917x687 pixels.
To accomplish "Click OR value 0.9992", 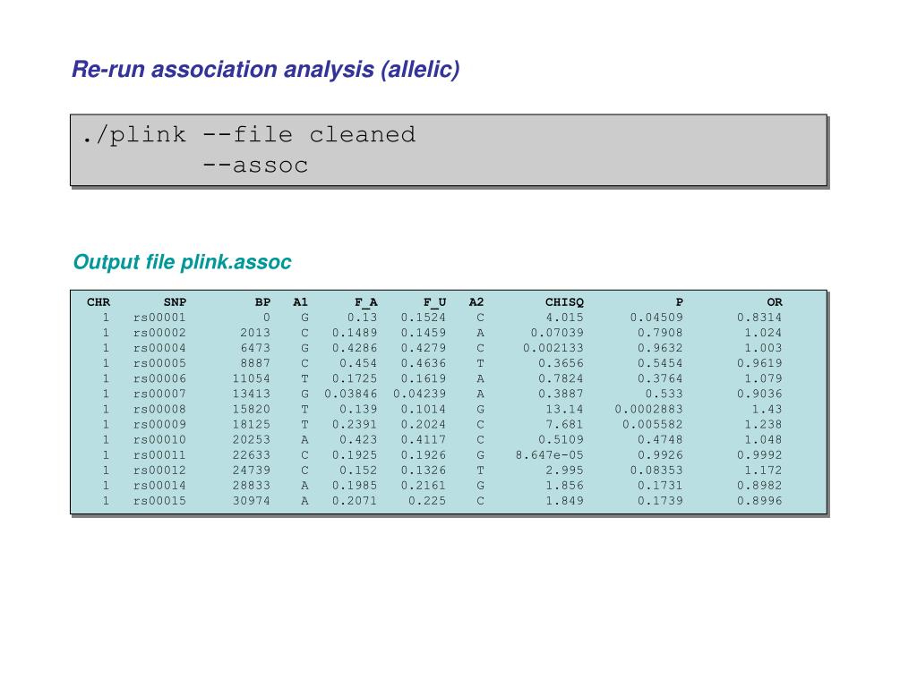I will click(x=759, y=454).
